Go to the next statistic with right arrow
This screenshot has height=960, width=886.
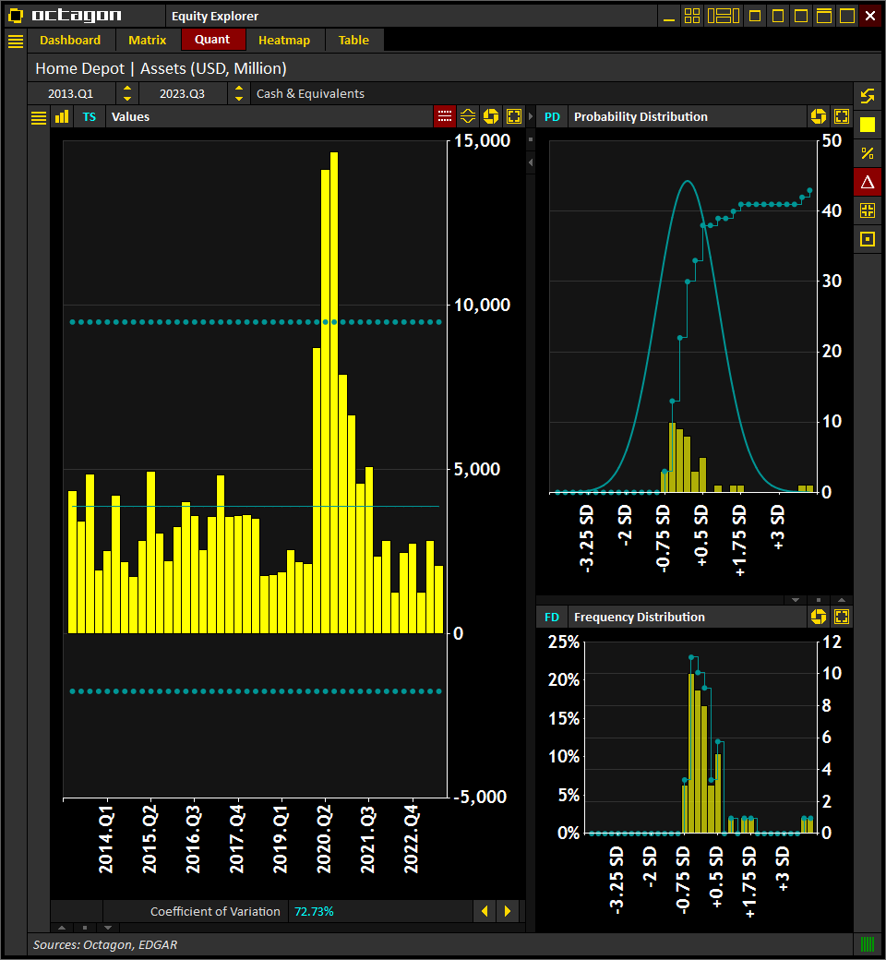tap(508, 911)
